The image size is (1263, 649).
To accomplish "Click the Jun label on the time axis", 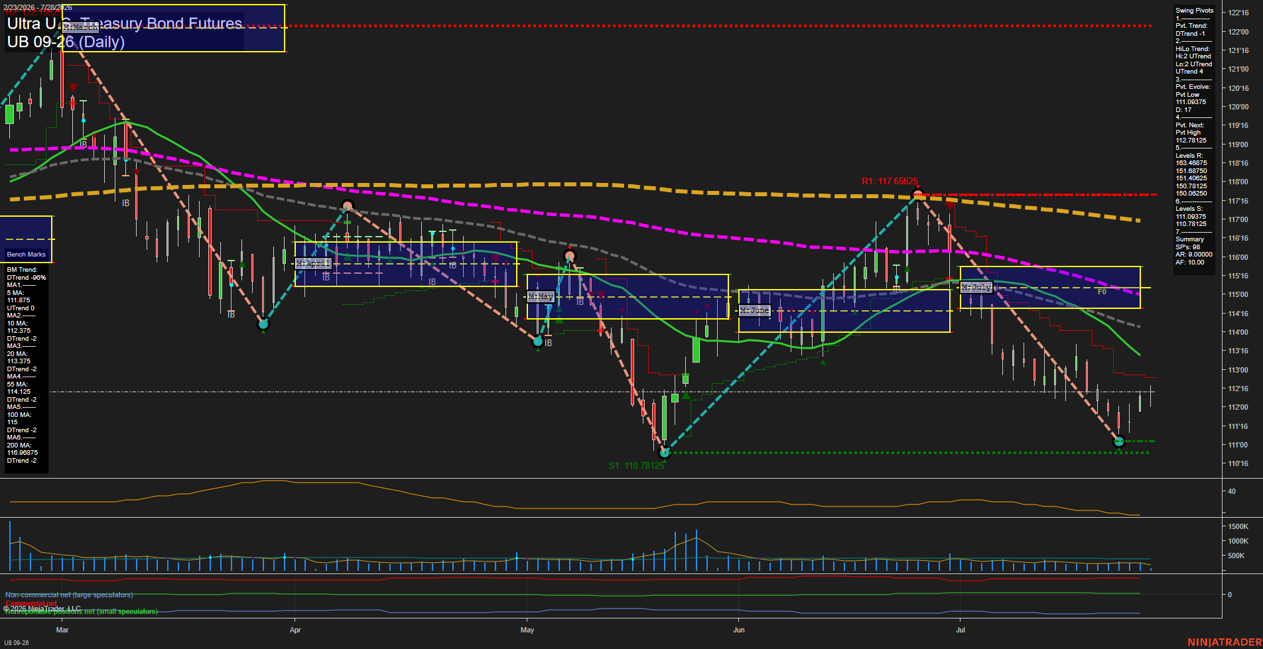I will pyautogui.click(x=739, y=630).
